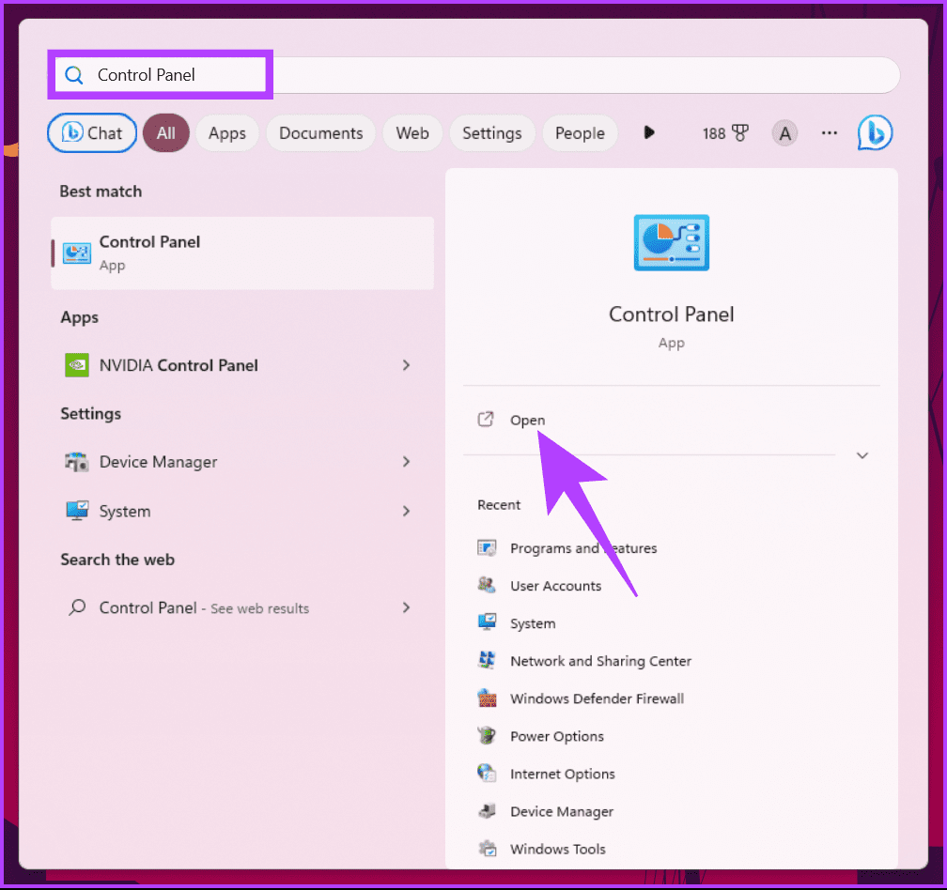This screenshot has width=947, height=890.
Task: Expand the Device Manager settings result
Action: pyautogui.click(x=407, y=462)
